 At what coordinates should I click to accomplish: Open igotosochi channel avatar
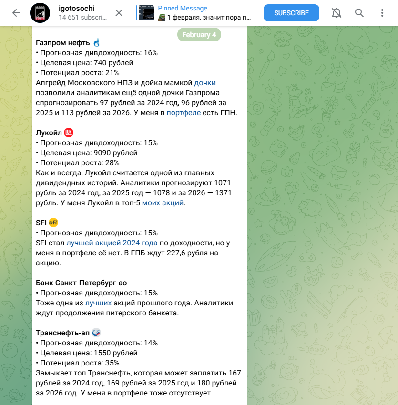[40, 13]
